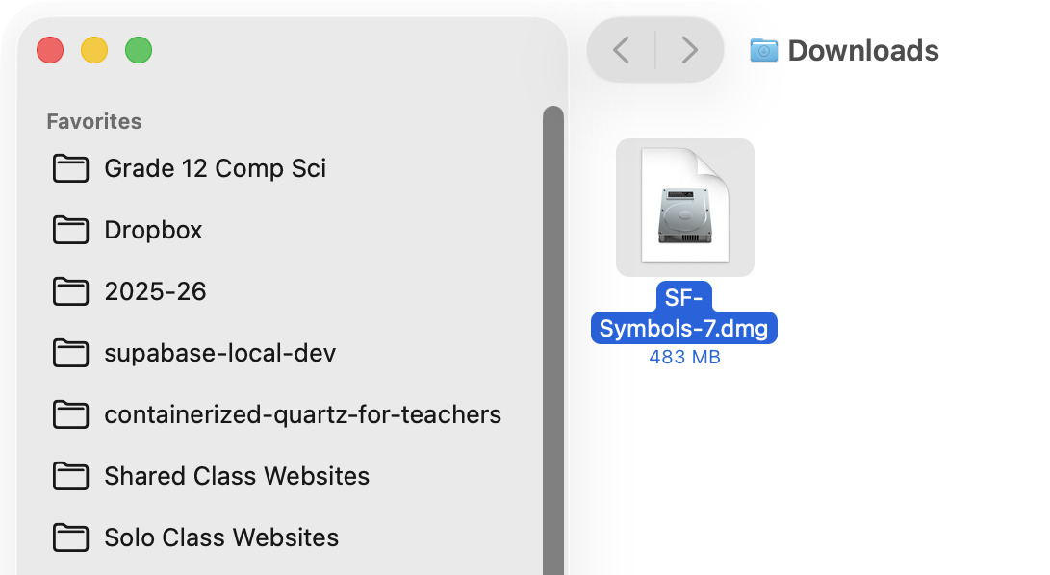The height and width of the screenshot is (575, 1050).
Task: Click the green zoom window button
Action: (x=139, y=50)
